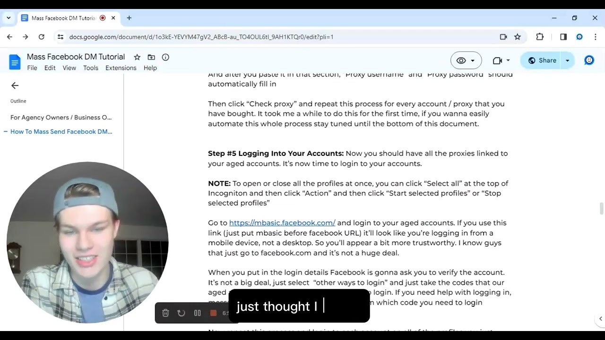
Task: Open the Help menu
Action: click(150, 68)
